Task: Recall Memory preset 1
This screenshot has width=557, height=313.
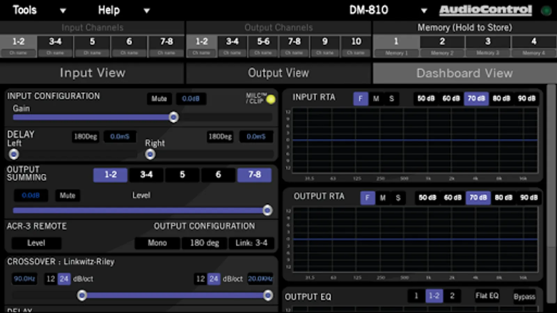Action: coord(396,46)
